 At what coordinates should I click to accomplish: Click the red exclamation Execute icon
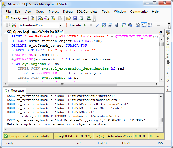67,25
